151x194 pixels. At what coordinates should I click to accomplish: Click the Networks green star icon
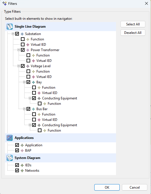tap(22, 171)
